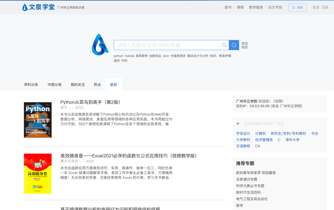Open 图书 in the top navigation

point(228,7)
